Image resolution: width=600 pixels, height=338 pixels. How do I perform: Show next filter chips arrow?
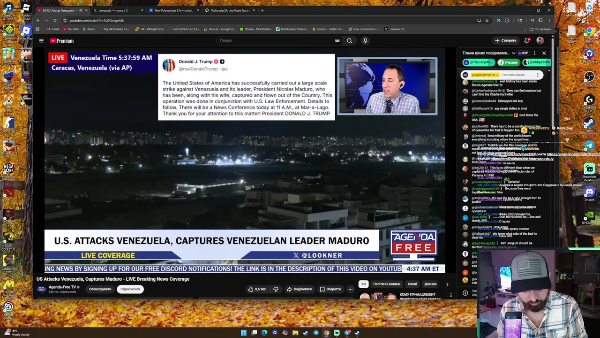coord(447,284)
